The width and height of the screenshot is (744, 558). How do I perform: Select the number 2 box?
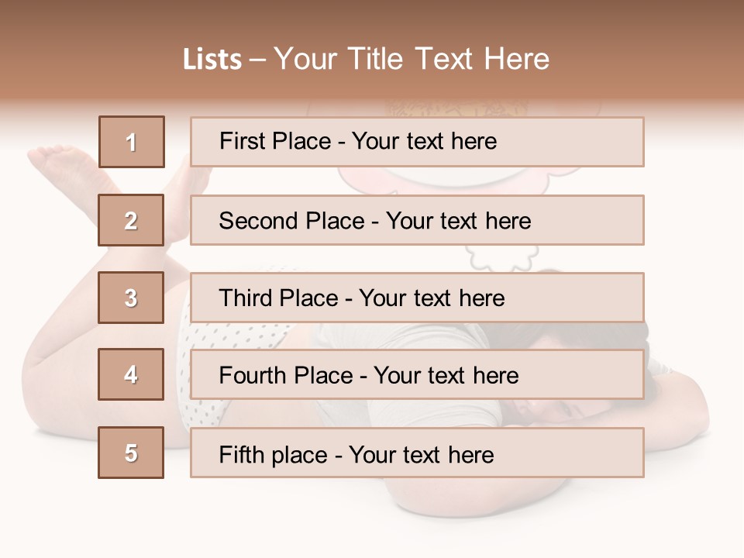coord(131,220)
